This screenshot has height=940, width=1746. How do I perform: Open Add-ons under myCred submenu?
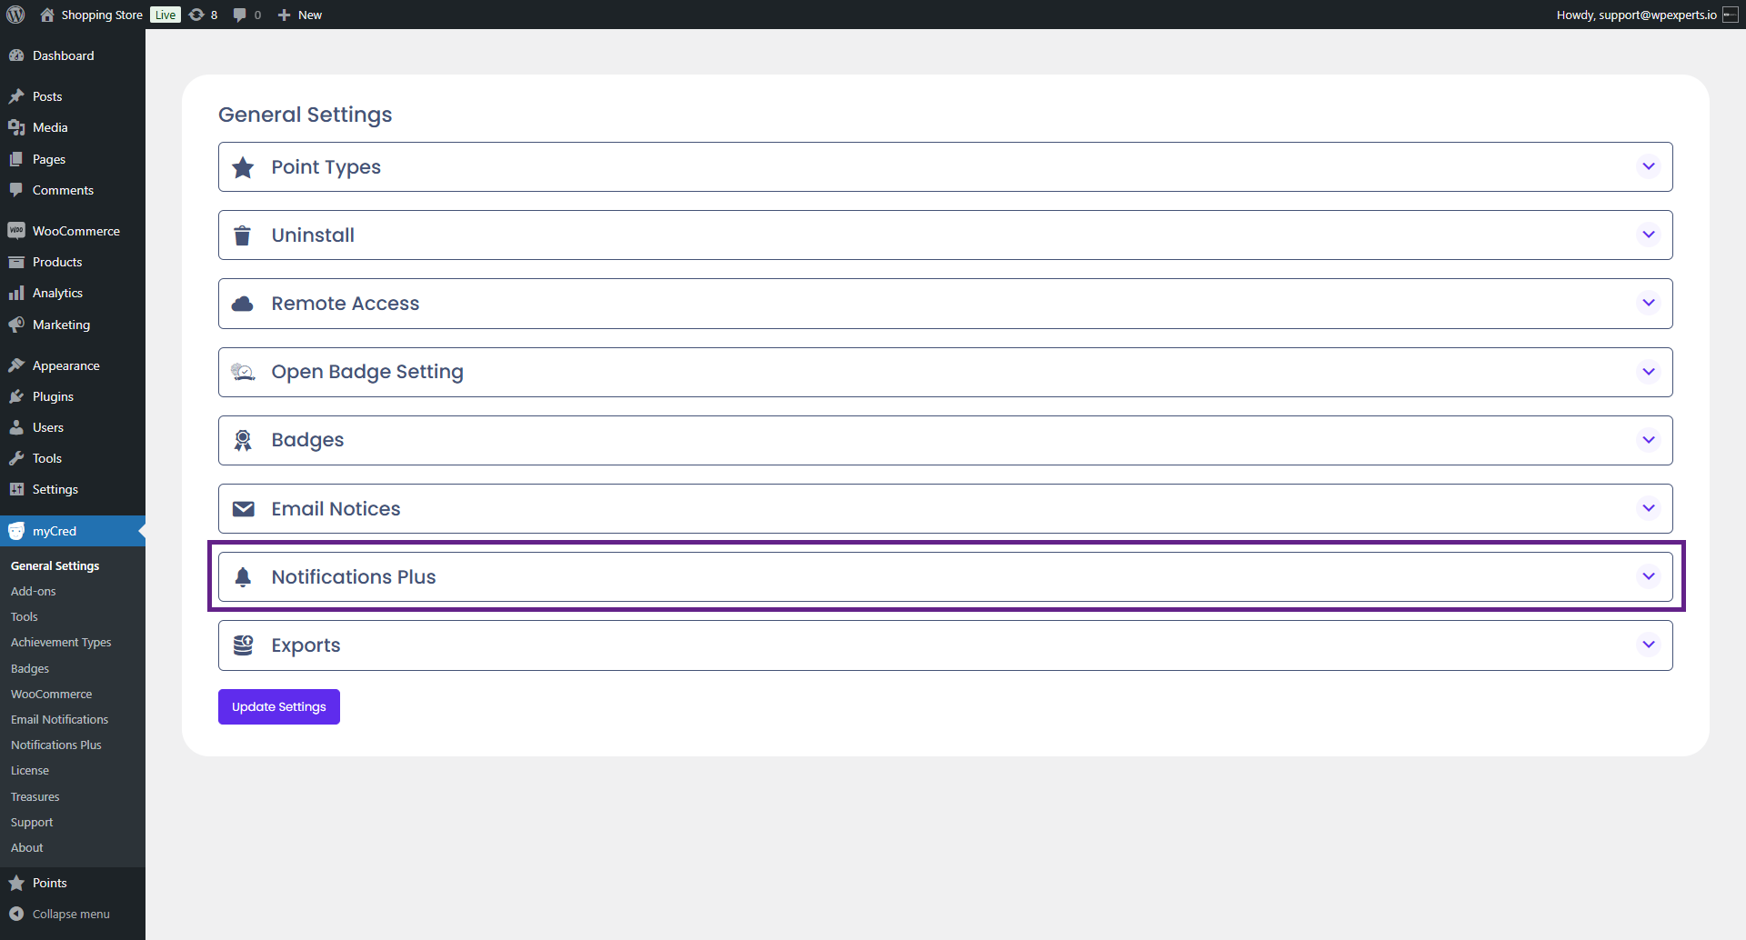coord(34,591)
